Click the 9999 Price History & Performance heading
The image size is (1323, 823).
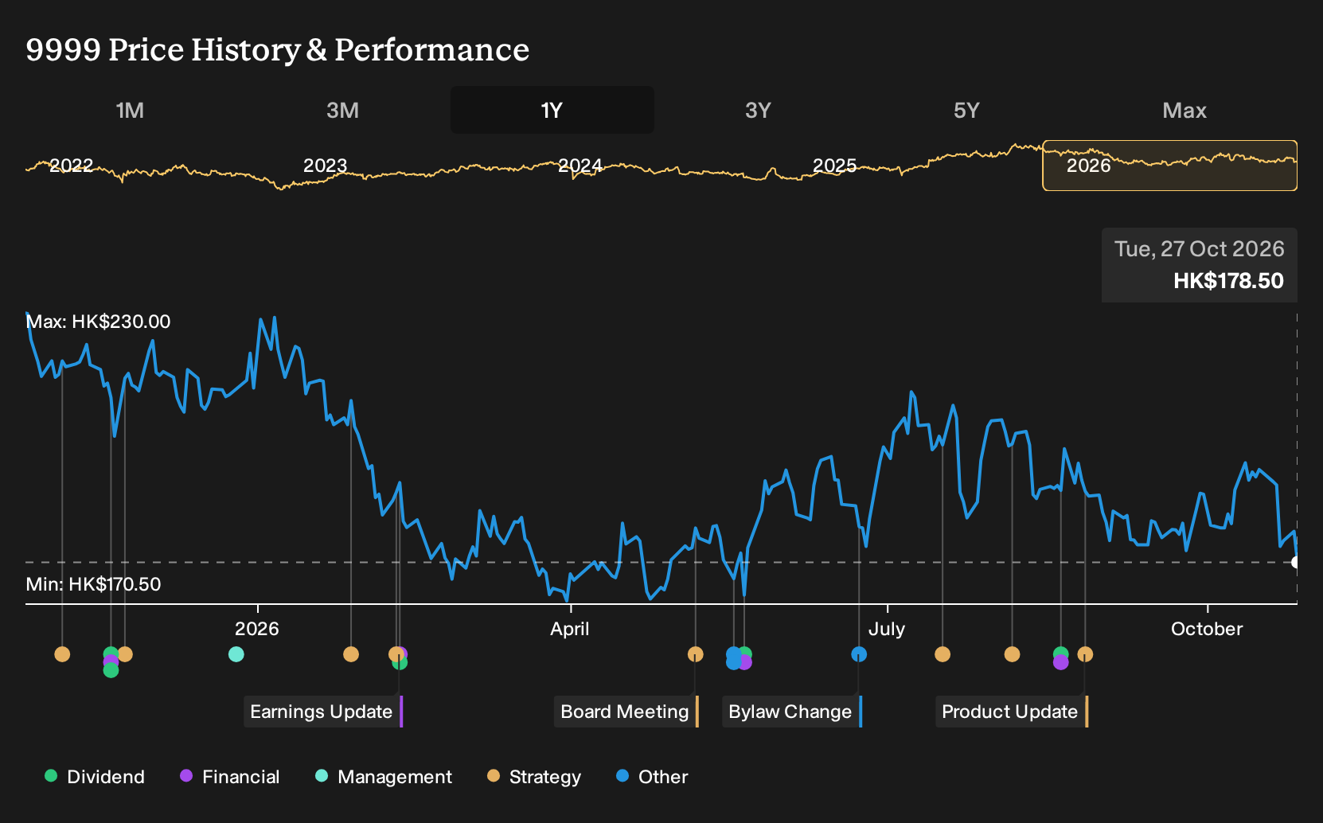(277, 49)
